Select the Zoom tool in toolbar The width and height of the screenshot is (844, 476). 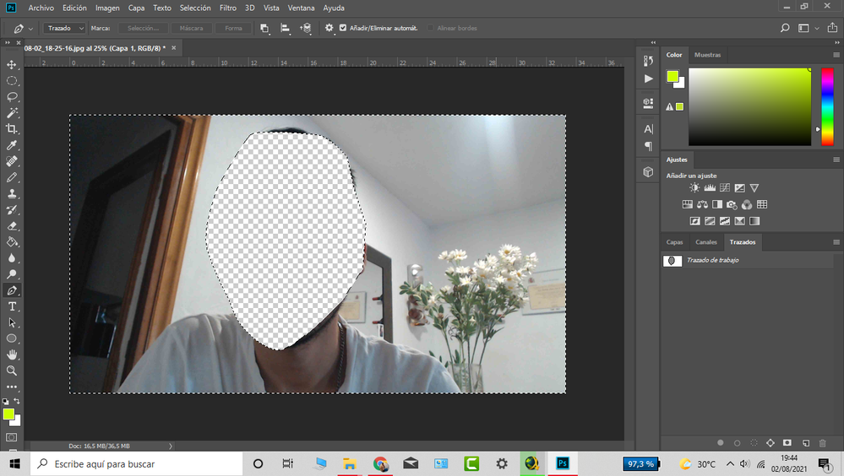pos(12,371)
